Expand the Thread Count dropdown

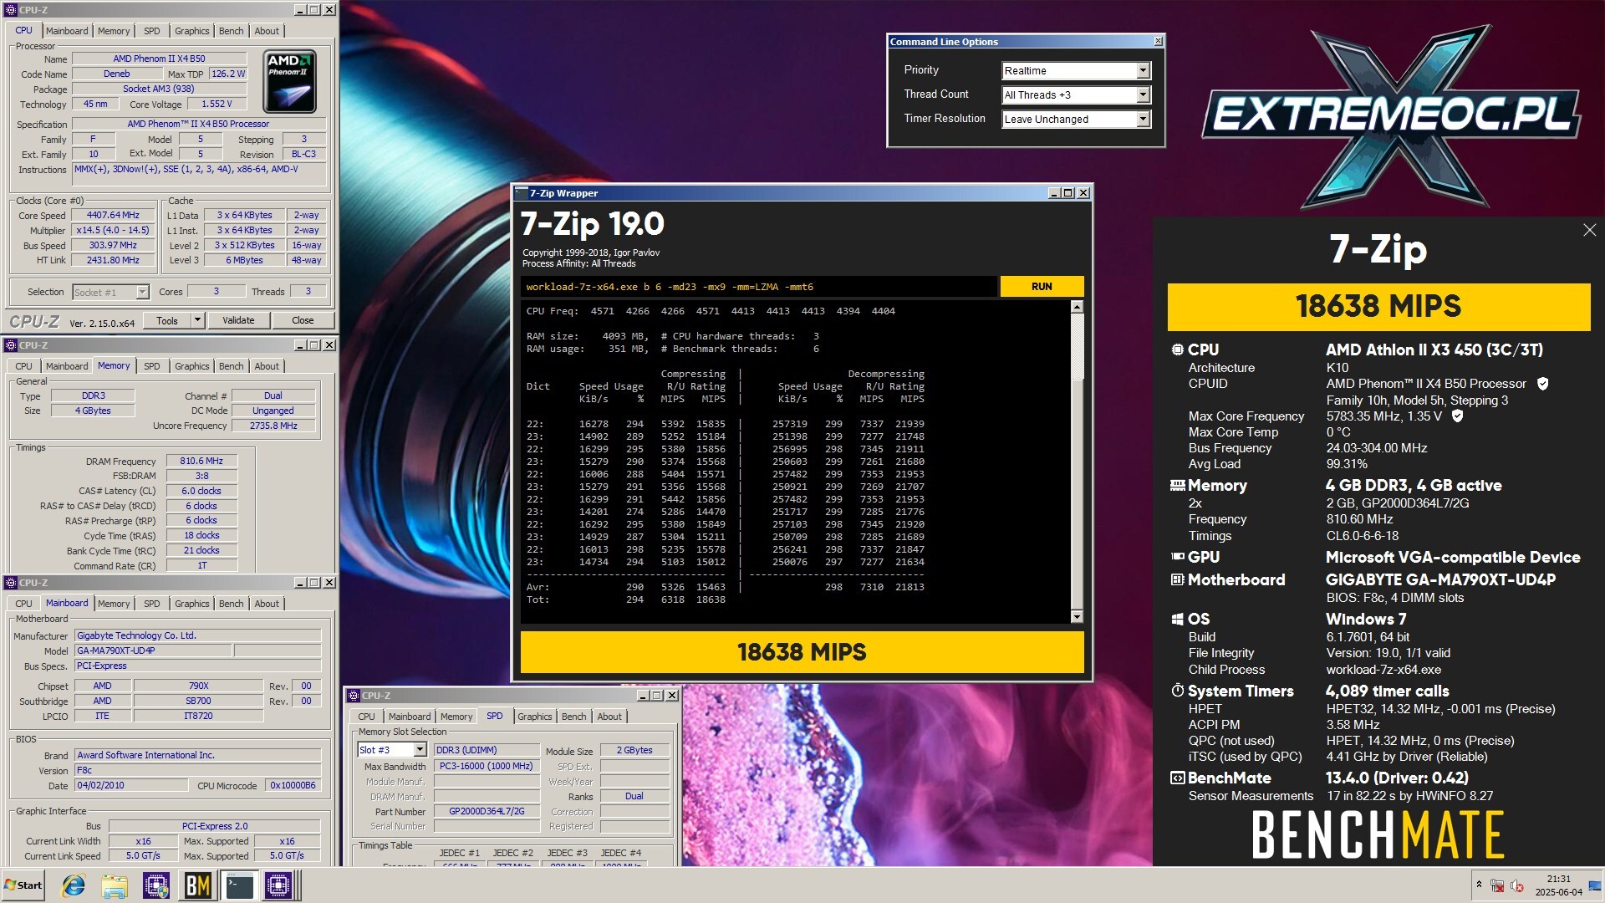[x=1143, y=95]
